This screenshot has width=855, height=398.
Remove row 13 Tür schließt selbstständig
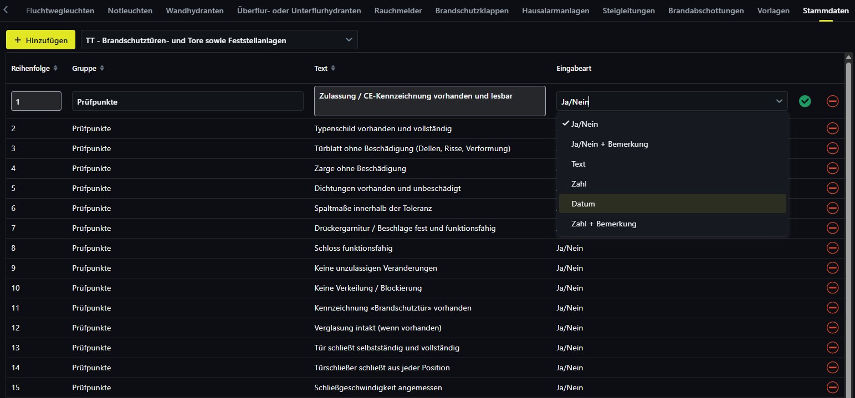click(832, 348)
